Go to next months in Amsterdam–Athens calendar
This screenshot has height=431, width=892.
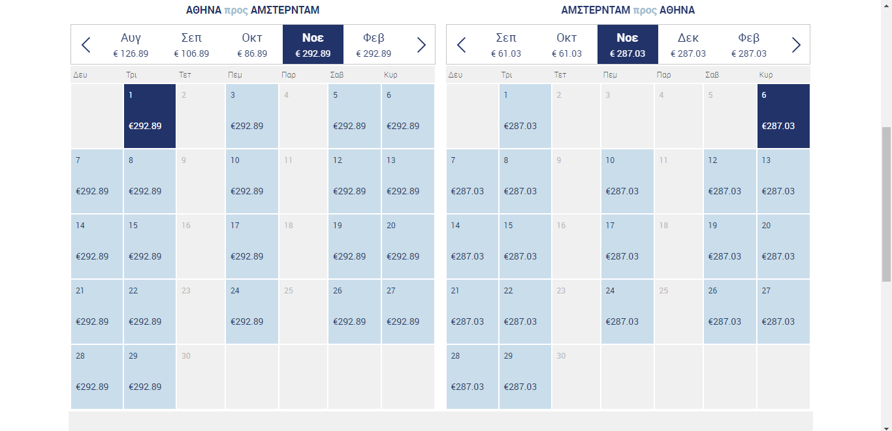796,45
